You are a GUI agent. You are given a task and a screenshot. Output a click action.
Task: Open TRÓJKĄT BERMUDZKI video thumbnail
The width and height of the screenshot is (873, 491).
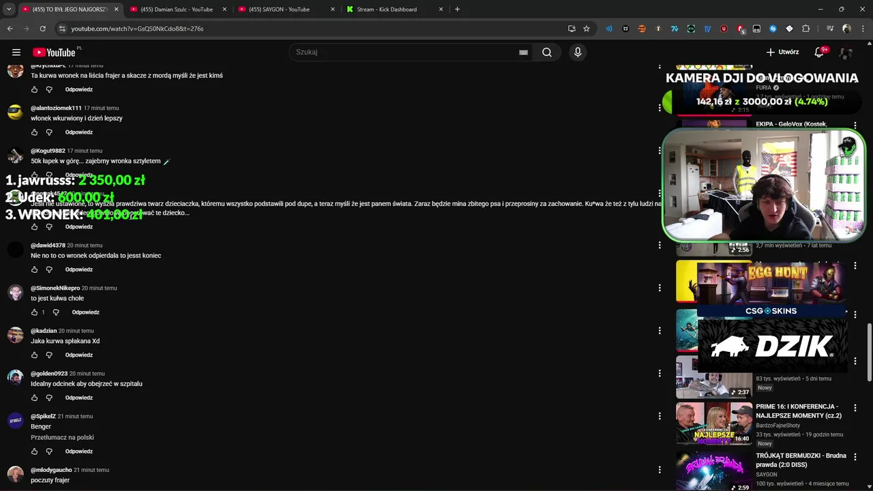click(x=714, y=471)
